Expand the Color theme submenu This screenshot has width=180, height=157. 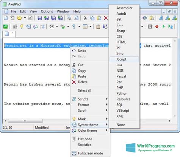click(90, 131)
